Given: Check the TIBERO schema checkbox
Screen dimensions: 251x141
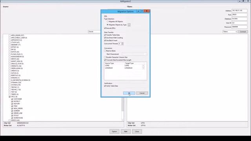Looking at the screenshot, I should (9, 94).
